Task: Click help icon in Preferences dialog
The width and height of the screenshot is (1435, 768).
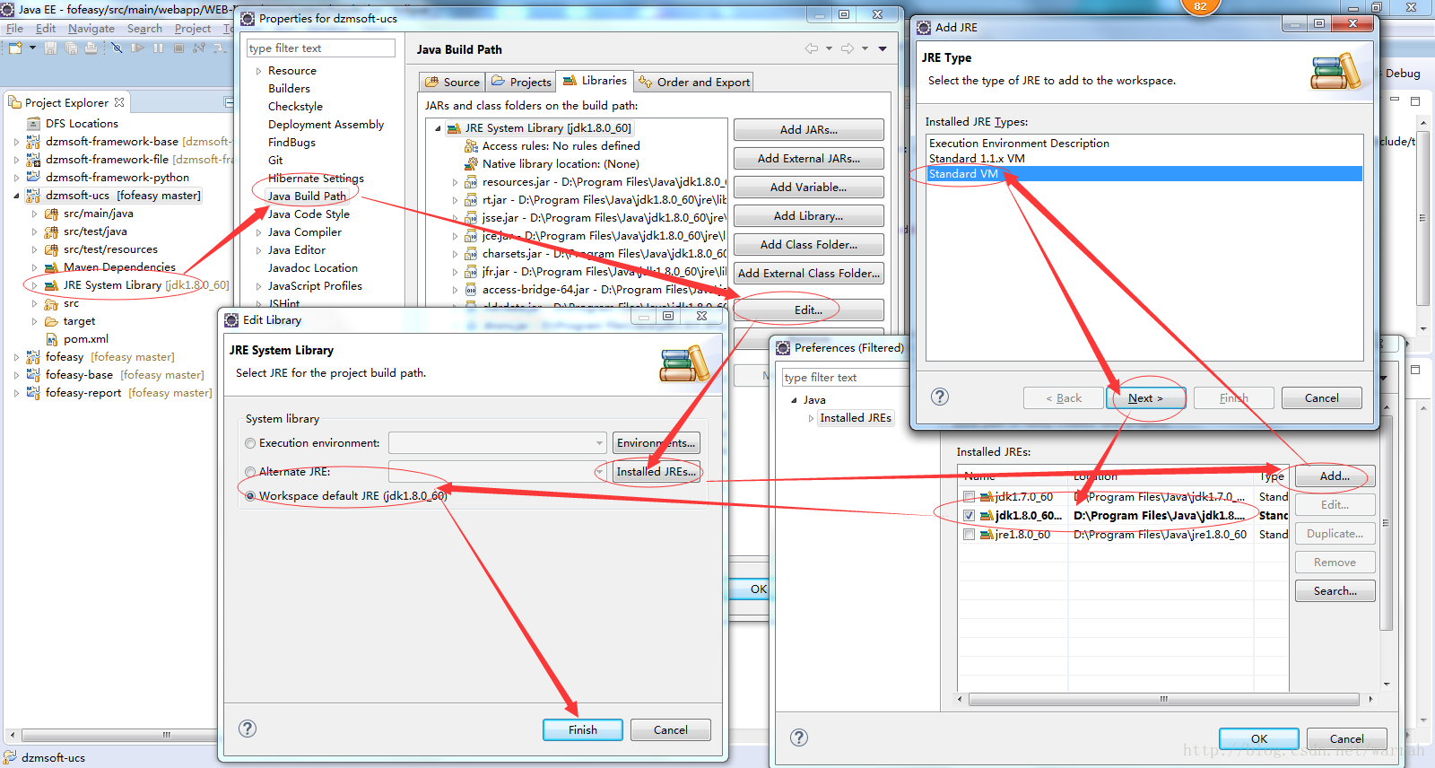Action: point(799,737)
